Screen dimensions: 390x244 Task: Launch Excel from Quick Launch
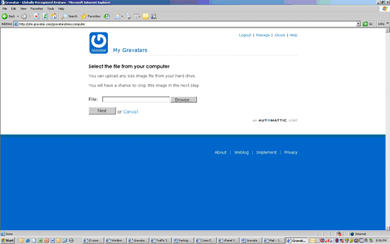40,241
